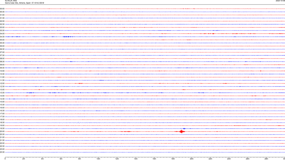285x160 pixels.
Task: Click the 18m tick label on minute axis
Action: (x=173, y=159)
